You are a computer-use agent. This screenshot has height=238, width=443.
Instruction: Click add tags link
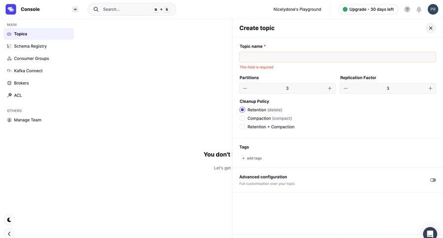click(x=252, y=158)
